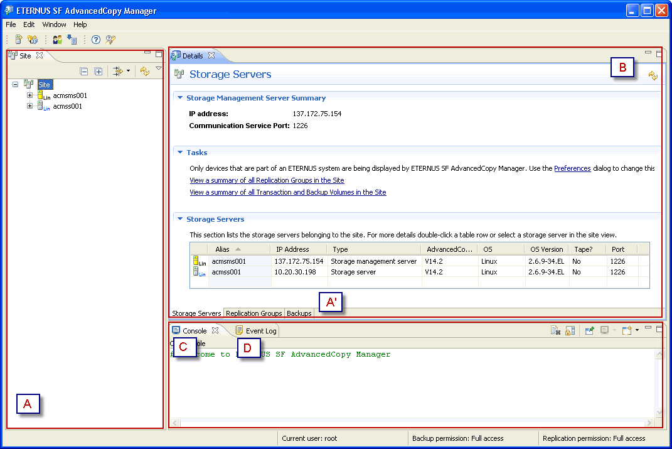Collapse the Site root tree node

point(16,85)
